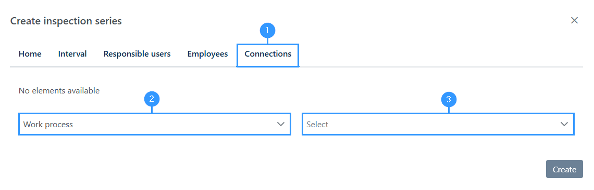
Task: Click the numbered badge 1 above Connections
Action: (267, 31)
